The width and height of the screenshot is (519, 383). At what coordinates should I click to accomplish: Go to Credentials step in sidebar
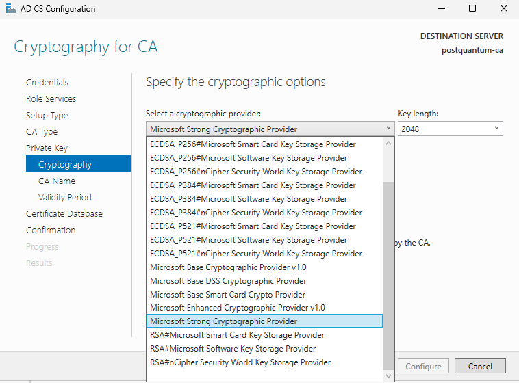pos(47,82)
